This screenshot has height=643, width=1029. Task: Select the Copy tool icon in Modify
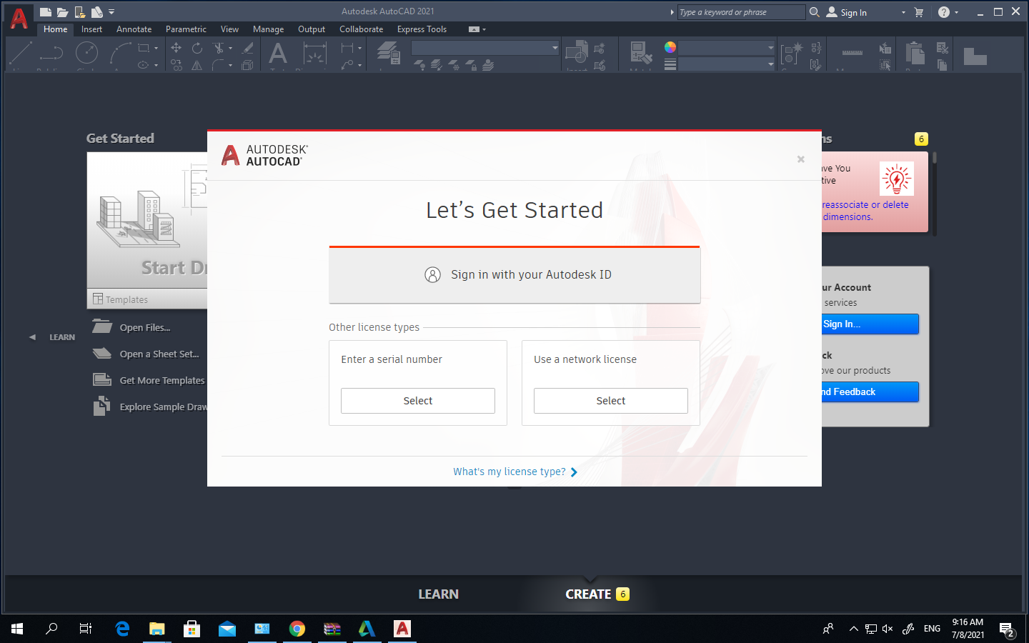176,65
